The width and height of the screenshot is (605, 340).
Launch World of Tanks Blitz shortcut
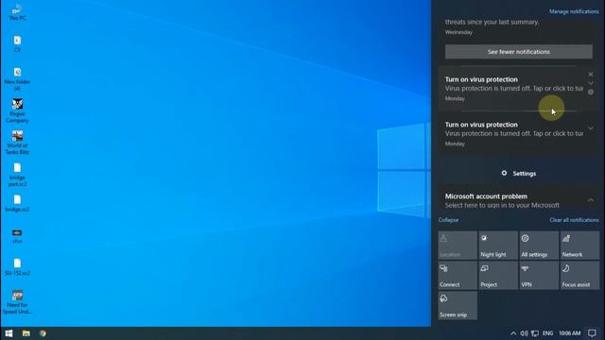[x=17, y=143]
